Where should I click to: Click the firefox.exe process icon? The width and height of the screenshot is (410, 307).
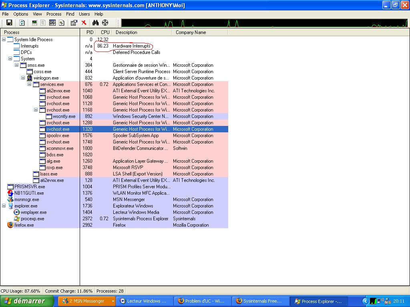tap(10, 225)
